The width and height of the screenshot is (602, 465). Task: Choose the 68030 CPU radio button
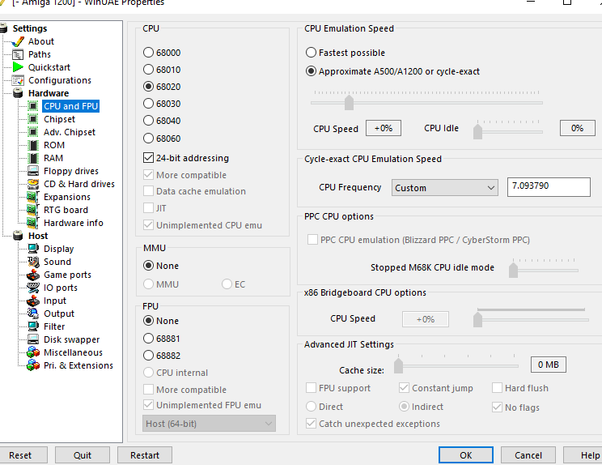pyautogui.click(x=148, y=104)
